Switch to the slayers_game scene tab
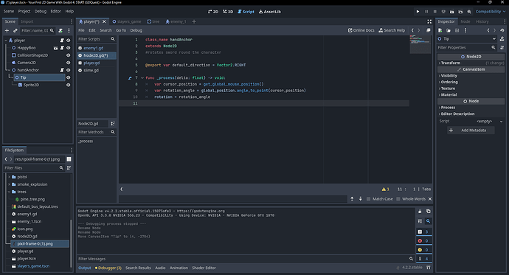This screenshot has width=509, height=275. tap(127, 21)
